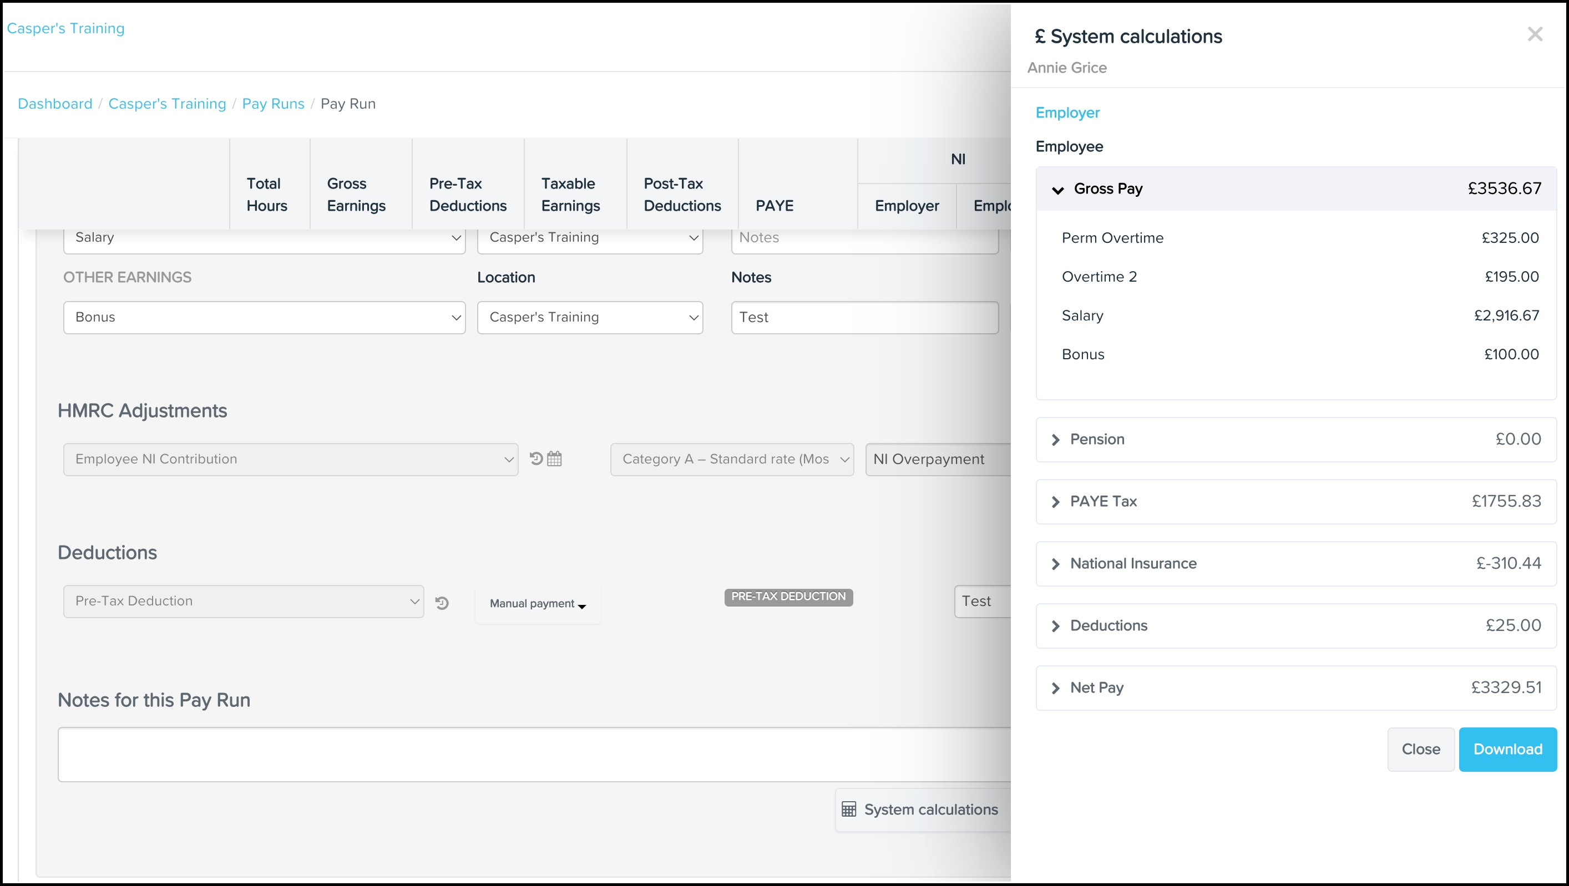Click the HMRC Adjustments heading

point(142,411)
